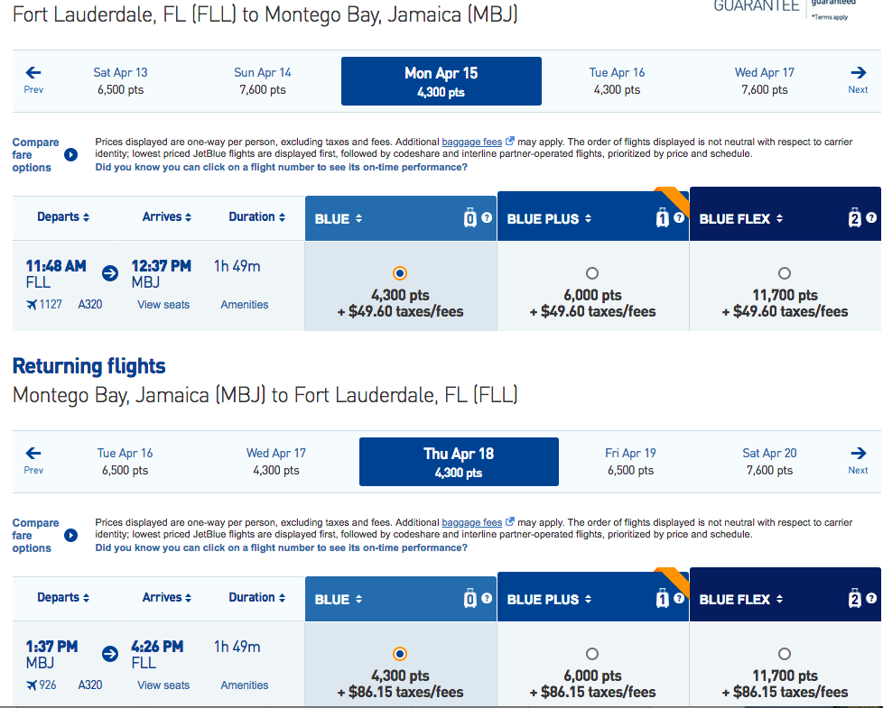Sort returning flights by Arrives column
Screen dimensions: 883x708
tap(167, 598)
